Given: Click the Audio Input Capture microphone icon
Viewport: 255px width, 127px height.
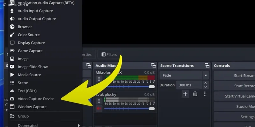Looking at the screenshot, I should (12, 11).
